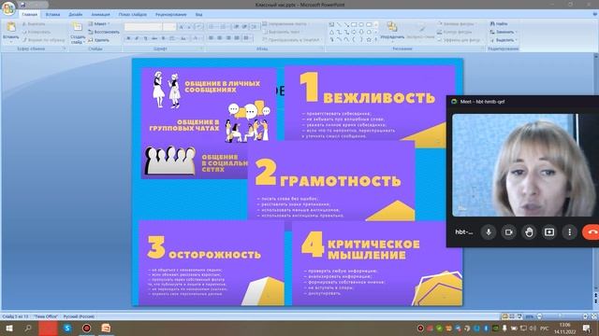
Task: Click zoom in plus button on zoom slider
Action: (x=585, y=316)
